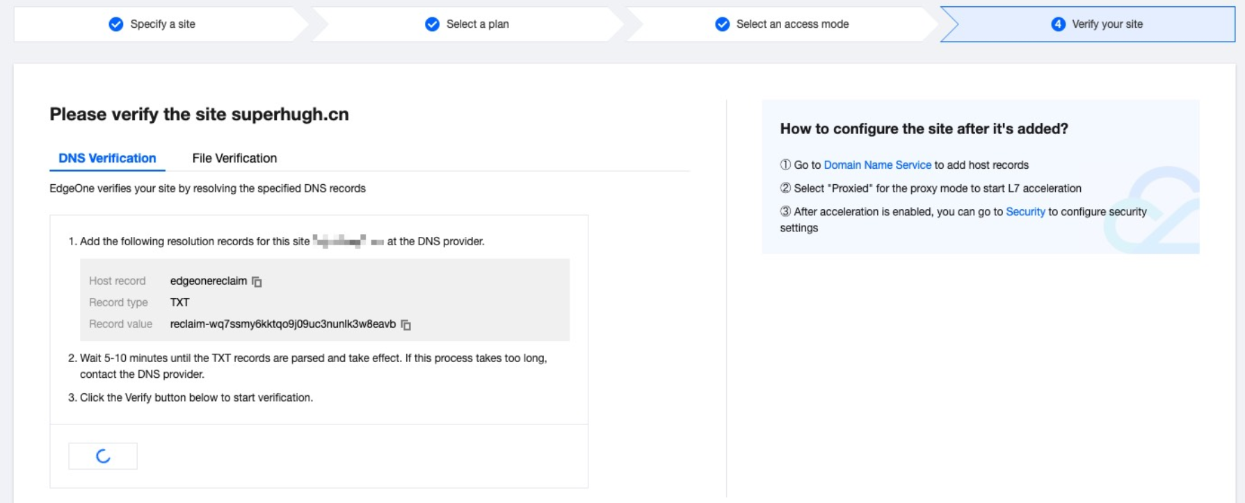The width and height of the screenshot is (1245, 503).
Task: Click the reclaim-wq7ssmy6 record value text
Action: (x=282, y=324)
